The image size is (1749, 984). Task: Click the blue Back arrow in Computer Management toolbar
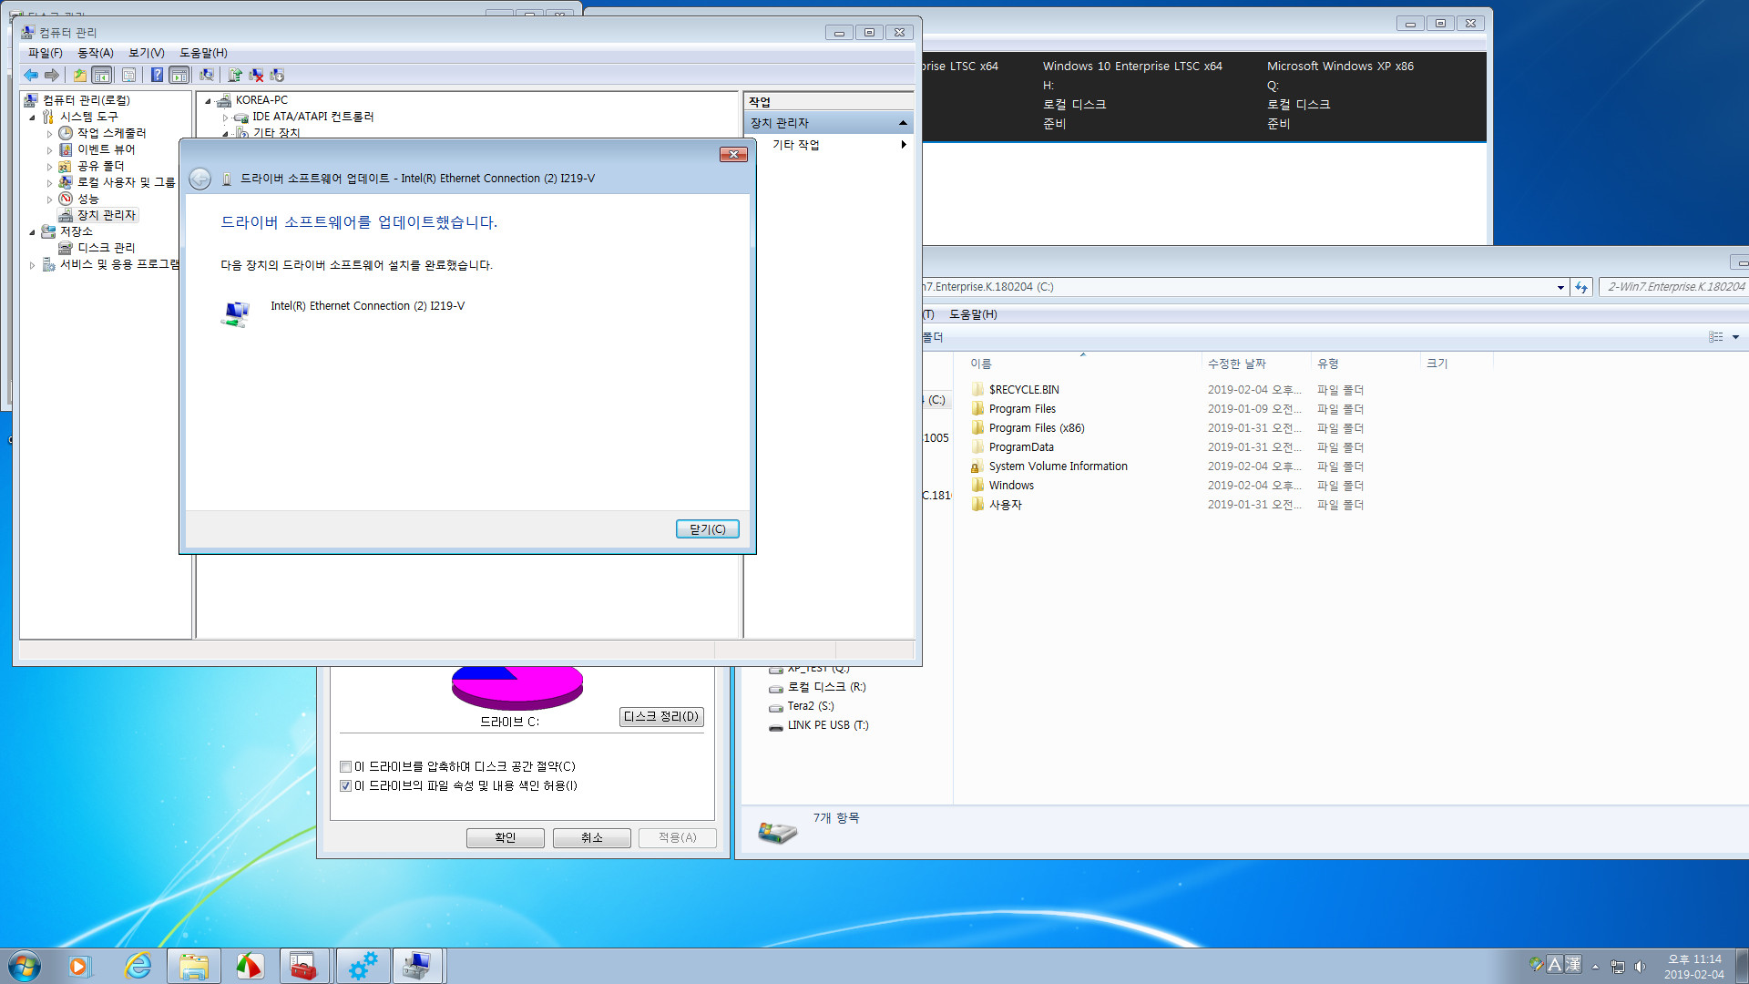pyautogui.click(x=31, y=75)
